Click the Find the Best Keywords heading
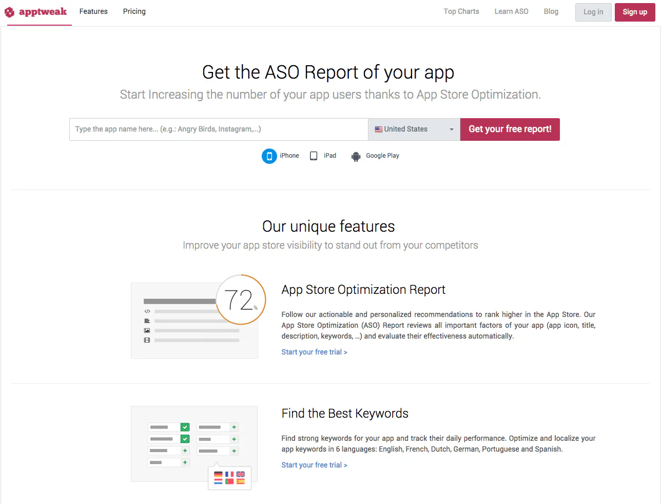Screen dimensions: 661x504 (345, 414)
